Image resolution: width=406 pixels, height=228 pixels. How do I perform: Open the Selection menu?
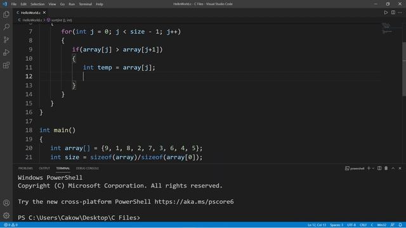tap(37, 4)
